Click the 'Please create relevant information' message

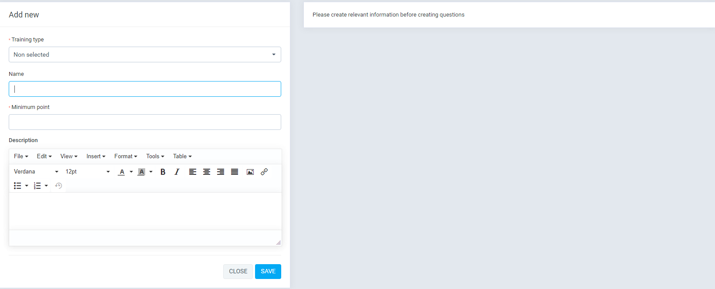coord(388,15)
